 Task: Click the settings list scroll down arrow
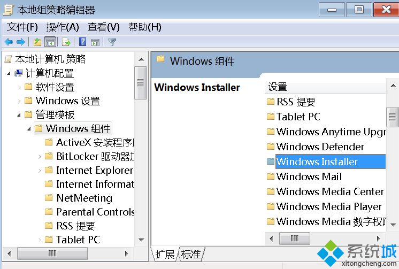393,225
